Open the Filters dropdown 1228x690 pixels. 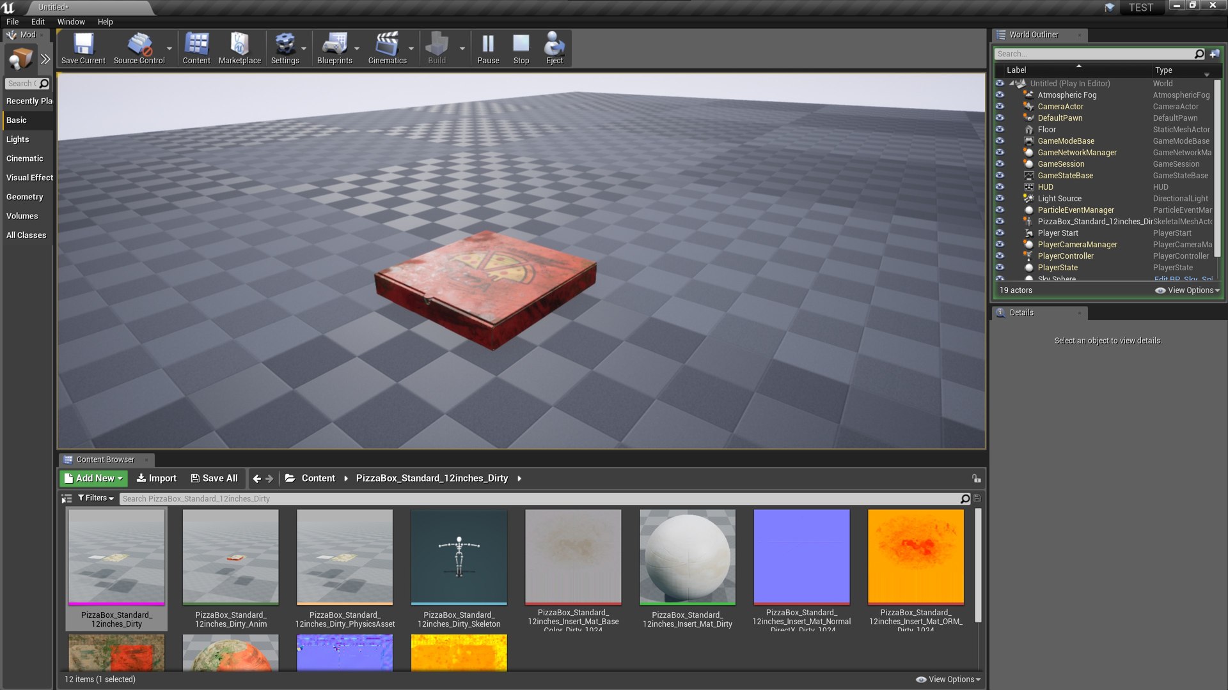[96, 498]
